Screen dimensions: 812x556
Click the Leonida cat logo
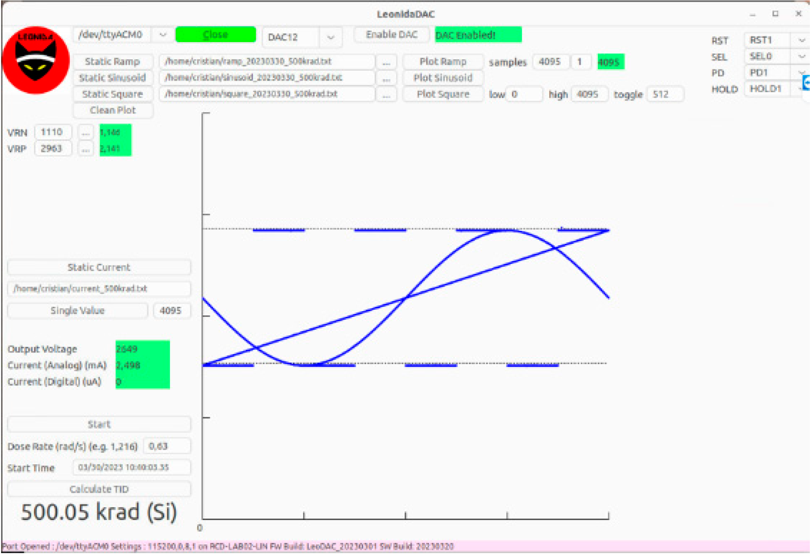(x=35, y=60)
